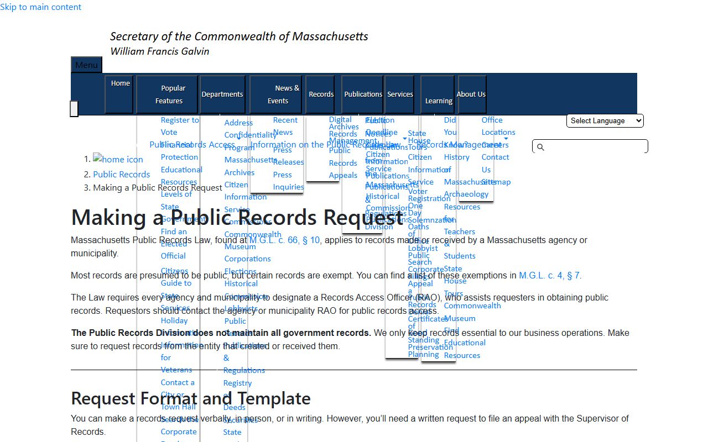Viewport: 708px width, 442px height.
Task: Open Resources for Teachers & Students link
Action: pyautogui.click(x=462, y=231)
